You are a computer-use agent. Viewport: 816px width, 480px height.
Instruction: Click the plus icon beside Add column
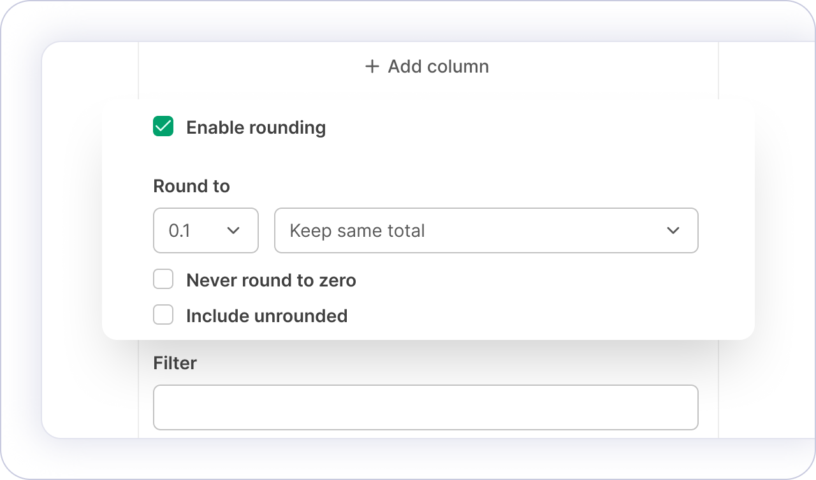tap(372, 66)
